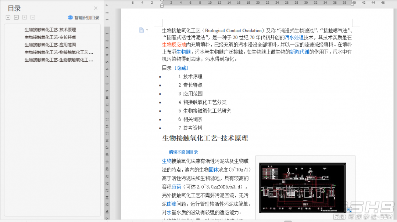Click list item 2 专长特点
Viewport: 397px width, 222px height.
click(x=190, y=85)
